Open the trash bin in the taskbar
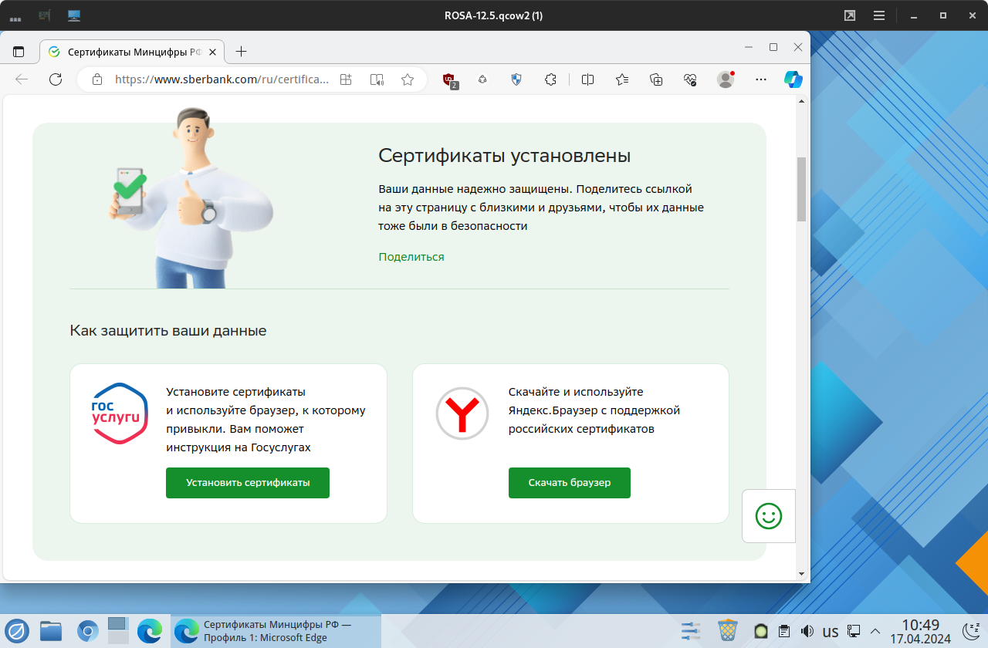Viewport: 988px width, 648px height. click(727, 631)
